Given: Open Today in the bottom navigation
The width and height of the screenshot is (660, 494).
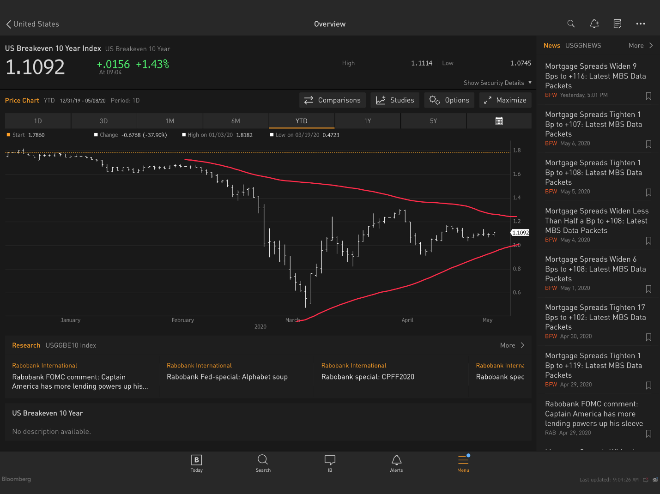Looking at the screenshot, I should point(196,463).
